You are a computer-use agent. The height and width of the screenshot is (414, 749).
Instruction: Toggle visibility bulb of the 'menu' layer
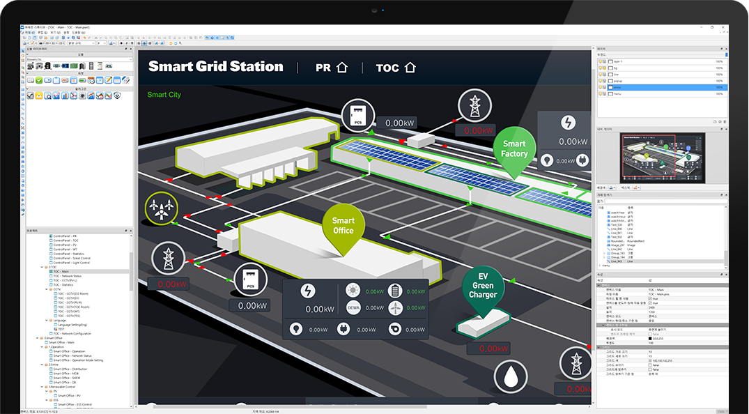coord(601,94)
